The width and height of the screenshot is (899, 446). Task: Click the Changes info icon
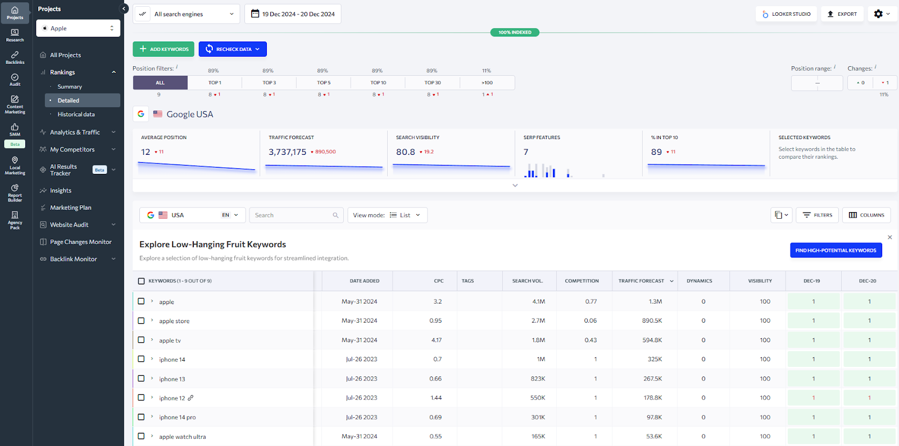point(875,67)
